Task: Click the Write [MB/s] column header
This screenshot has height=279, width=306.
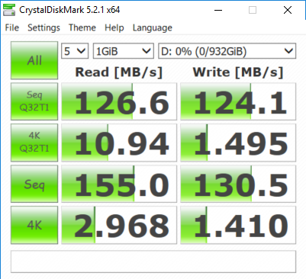Action: (x=238, y=72)
